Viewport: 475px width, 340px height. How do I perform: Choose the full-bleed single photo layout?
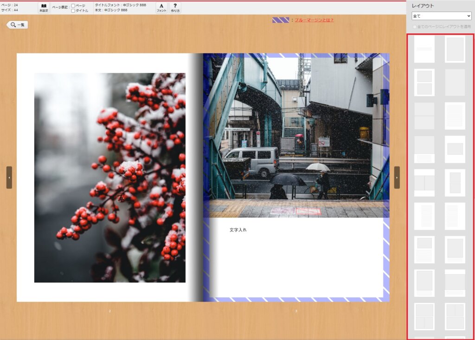tap(455, 83)
